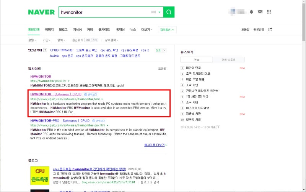Screen dimensions: 306x192
Task: Click 번역보기 for HWMONITOR-PRO result
Action: point(99,121)
